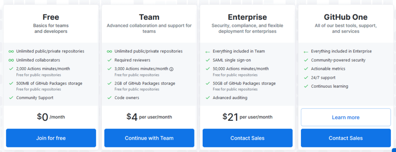Click the Required reviewers feature text
396x152 pixels.
coord(132,60)
